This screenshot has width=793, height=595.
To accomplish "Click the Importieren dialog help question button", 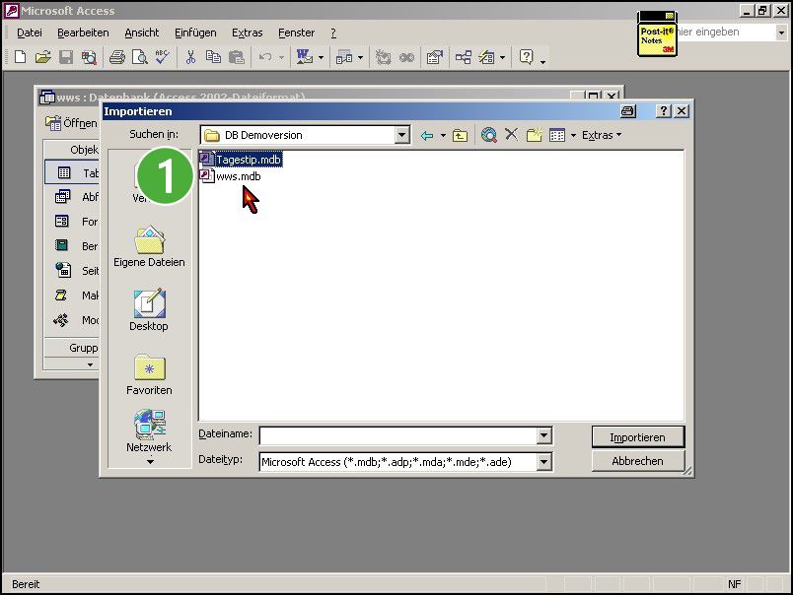I will [664, 111].
